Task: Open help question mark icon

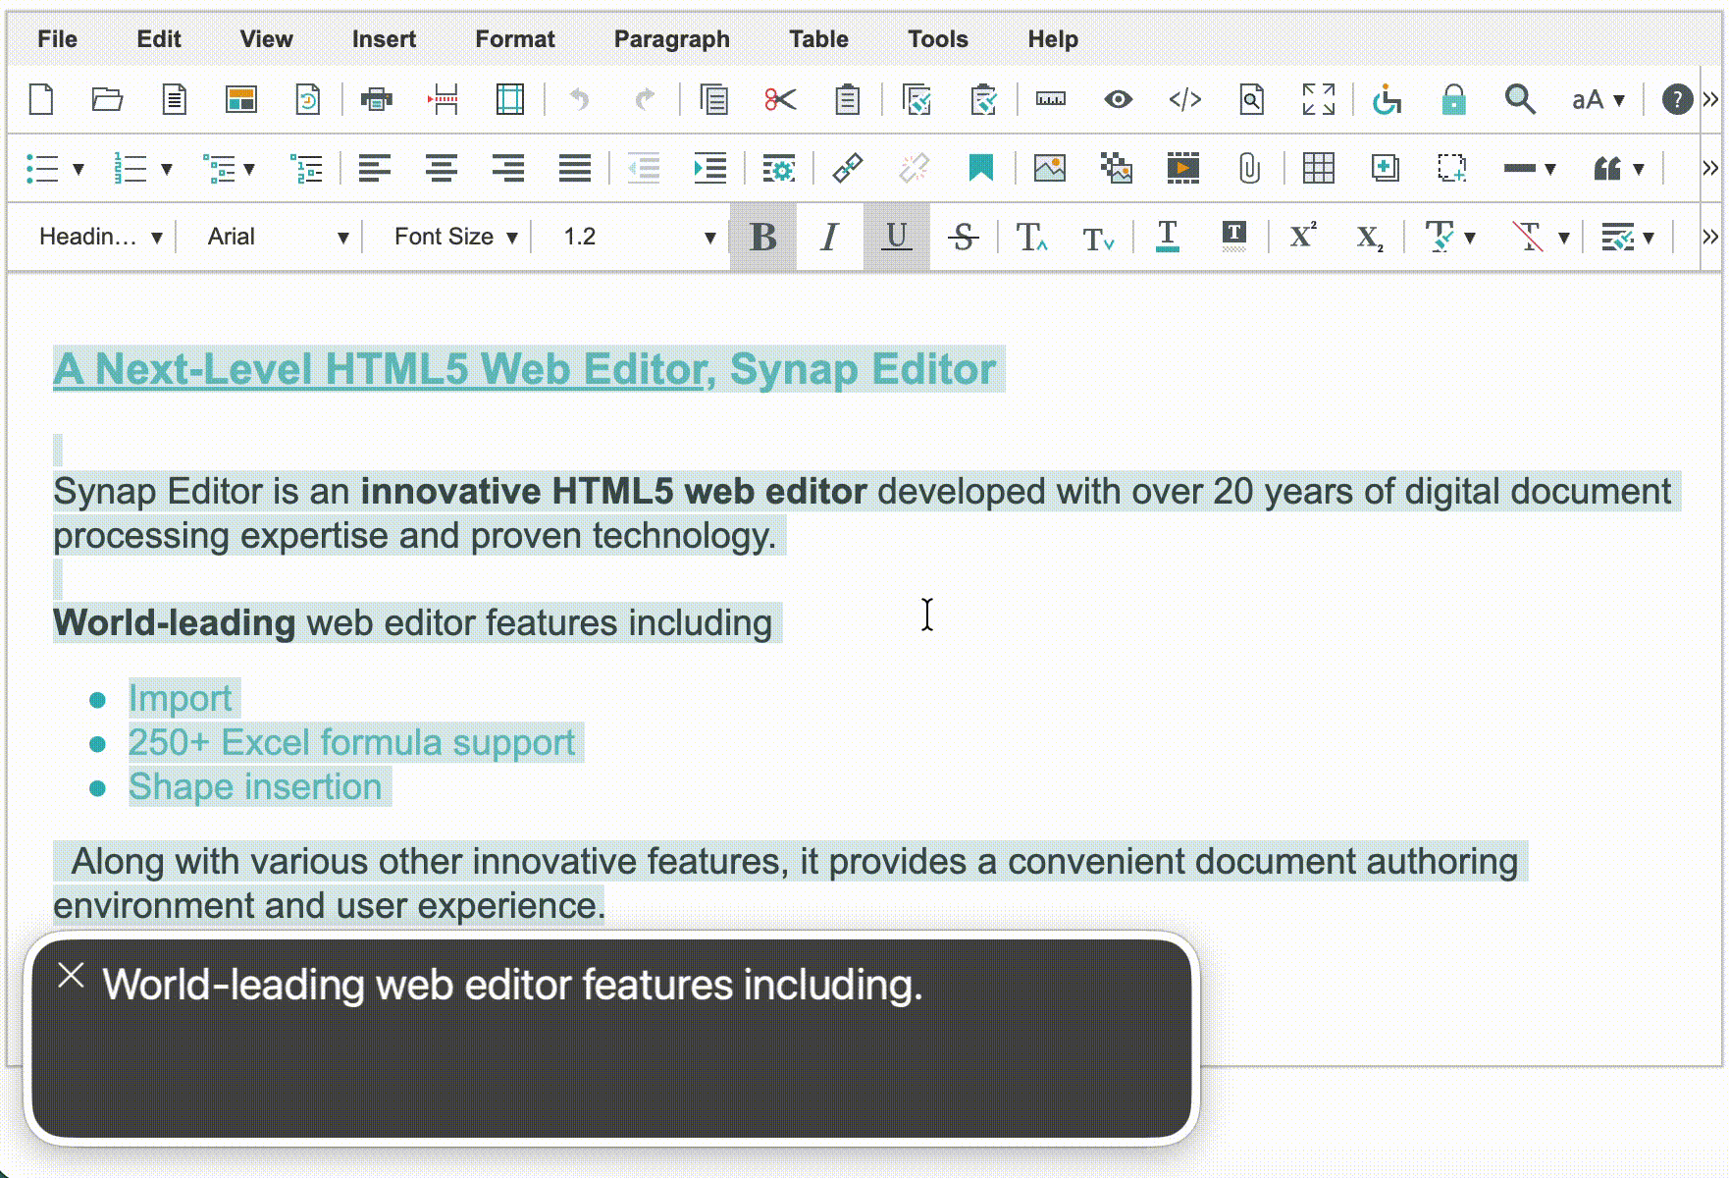Action: (1677, 99)
